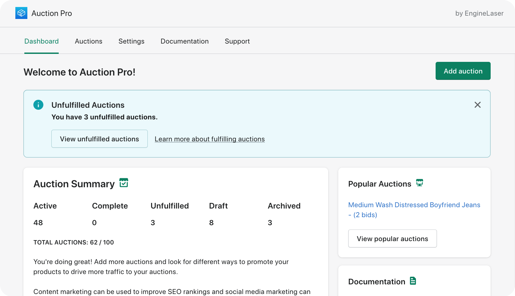
Task: Click the Archived column label
Action: click(x=284, y=206)
